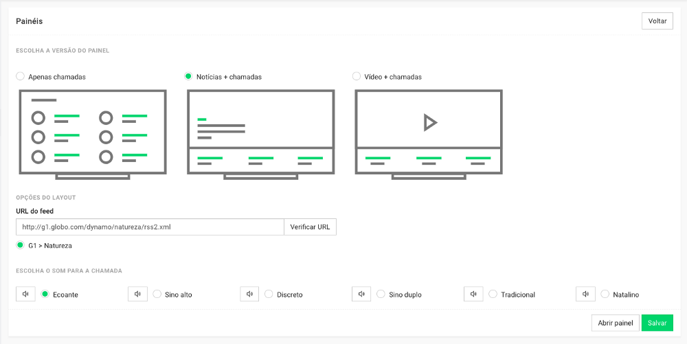Screen dimensions: 687x344
Task: Click the Notícias + chamadas layout thumbnail
Action: point(260,135)
